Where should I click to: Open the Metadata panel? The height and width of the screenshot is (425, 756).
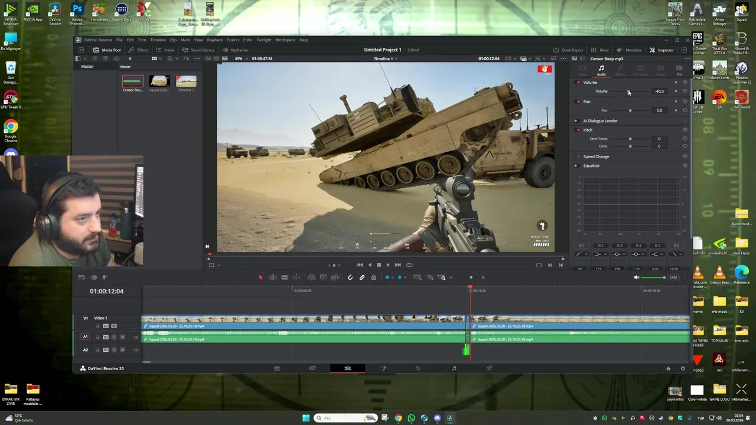point(630,50)
